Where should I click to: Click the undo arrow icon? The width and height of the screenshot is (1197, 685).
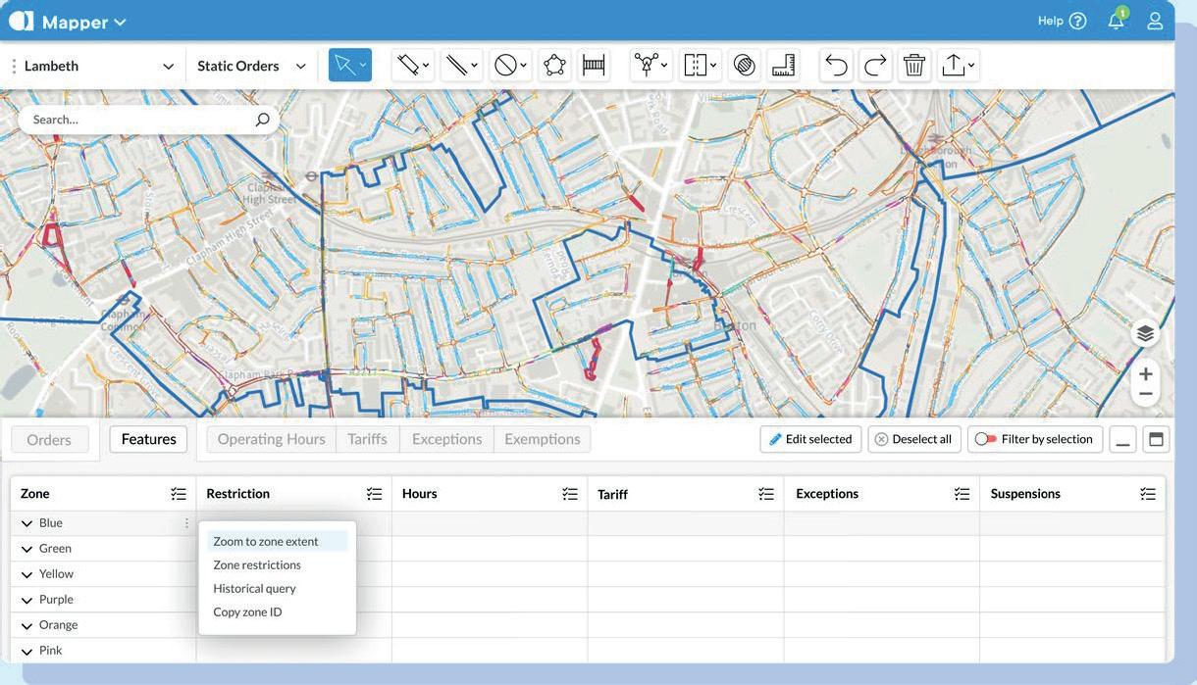pos(836,66)
